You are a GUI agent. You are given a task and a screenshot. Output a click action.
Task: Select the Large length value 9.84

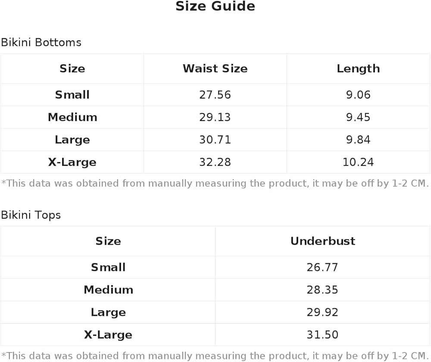click(358, 140)
